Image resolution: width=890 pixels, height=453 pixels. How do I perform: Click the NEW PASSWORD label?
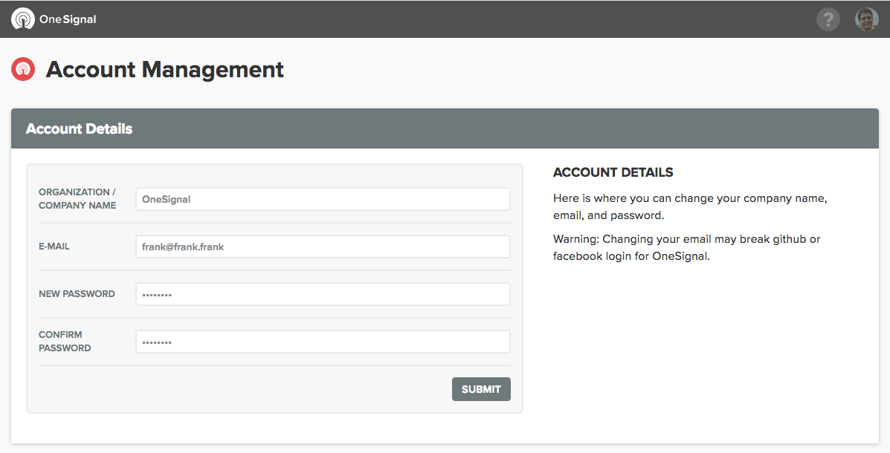coord(77,293)
